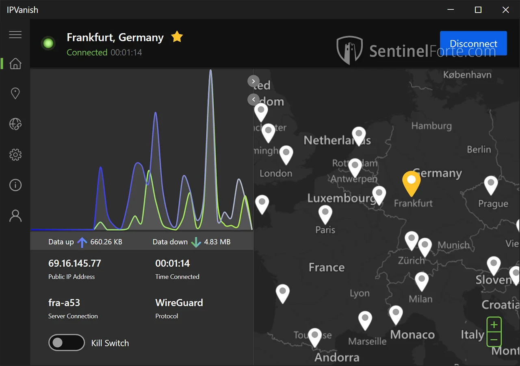Select the Paris map pin
The image size is (520, 366).
(325, 215)
